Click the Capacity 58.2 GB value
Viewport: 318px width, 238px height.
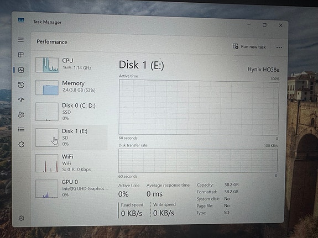231,185
